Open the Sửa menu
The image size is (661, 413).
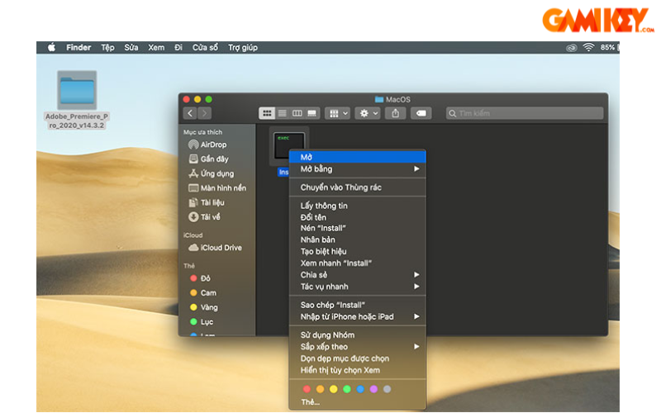[131, 48]
